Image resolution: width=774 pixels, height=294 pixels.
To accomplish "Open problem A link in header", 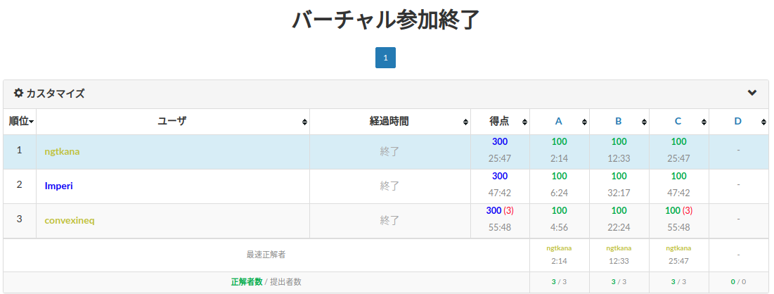I will tap(559, 122).
